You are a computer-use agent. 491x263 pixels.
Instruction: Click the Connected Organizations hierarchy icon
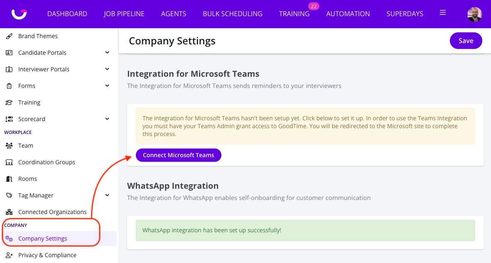tap(9, 212)
